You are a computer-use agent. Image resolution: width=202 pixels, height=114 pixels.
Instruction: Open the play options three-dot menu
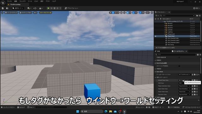coord(60,8)
